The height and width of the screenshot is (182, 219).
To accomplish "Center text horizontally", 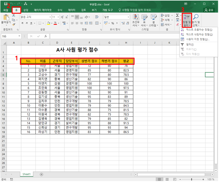I will (77, 23).
